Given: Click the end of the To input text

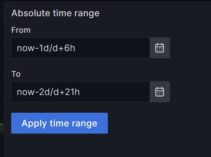Looking at the screenshot, I should (80, 92).
